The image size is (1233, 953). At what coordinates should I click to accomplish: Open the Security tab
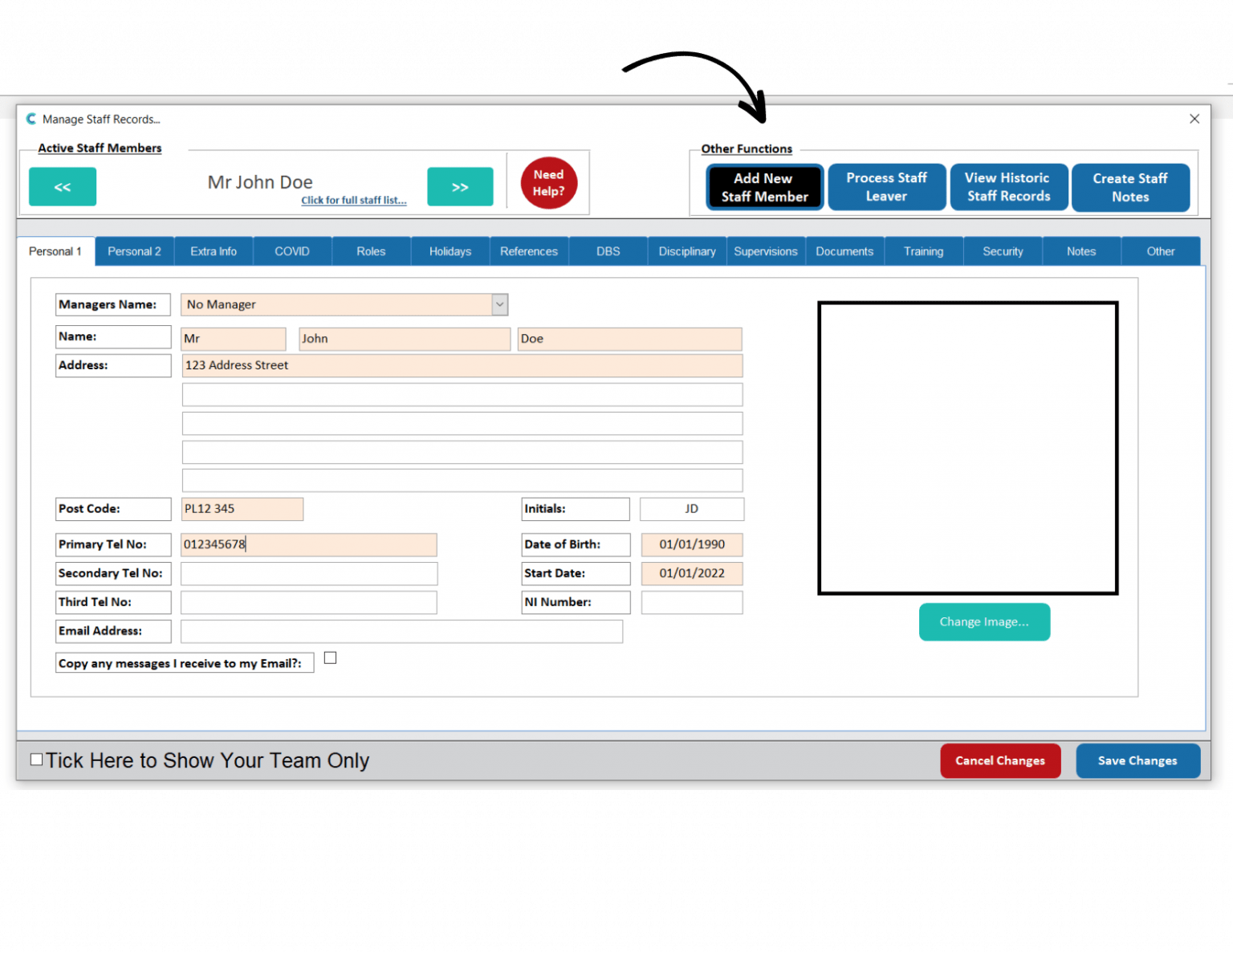pos(1003,250)
